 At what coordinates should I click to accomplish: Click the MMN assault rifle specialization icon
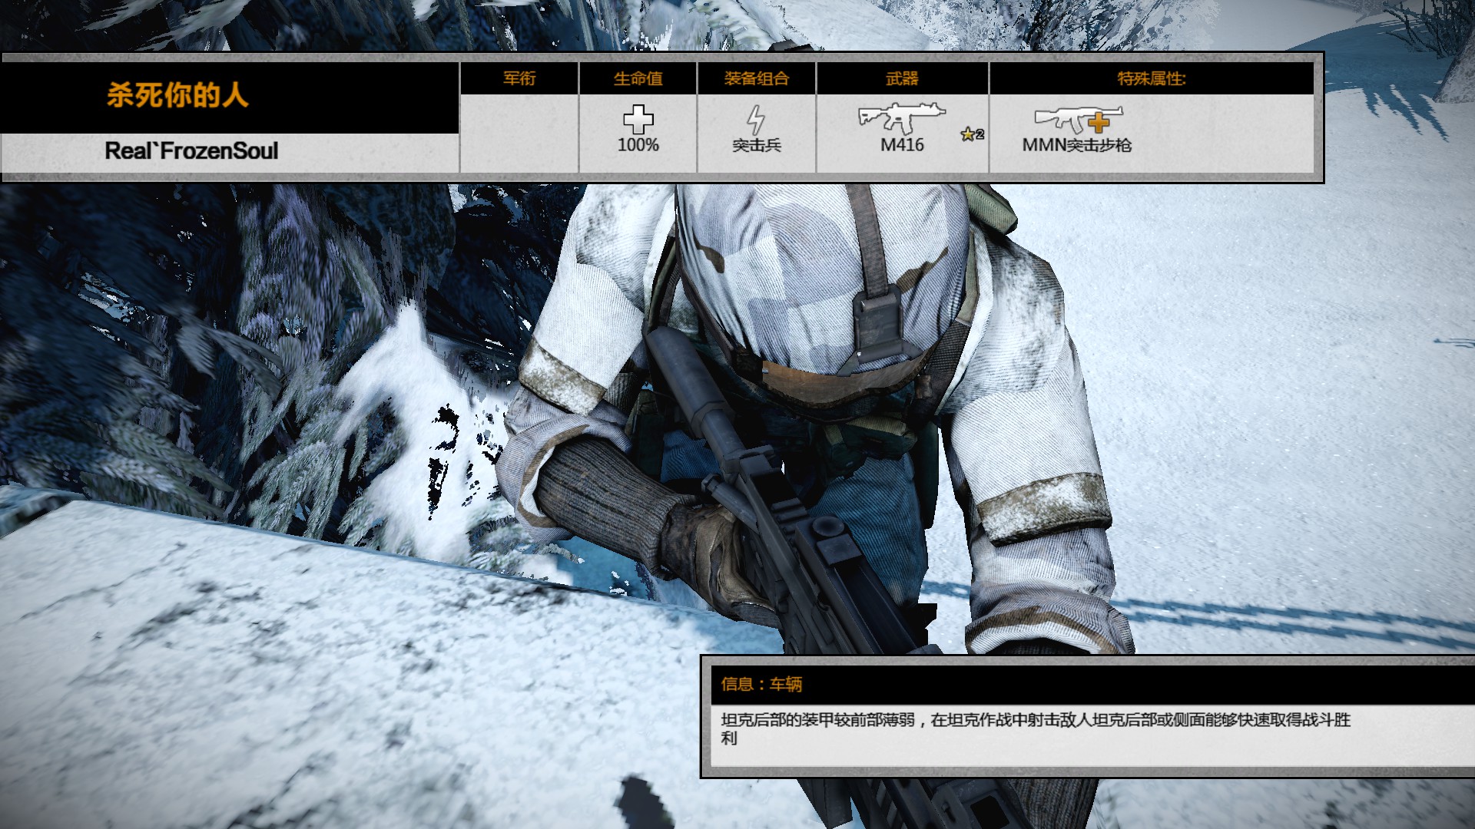1078,120
